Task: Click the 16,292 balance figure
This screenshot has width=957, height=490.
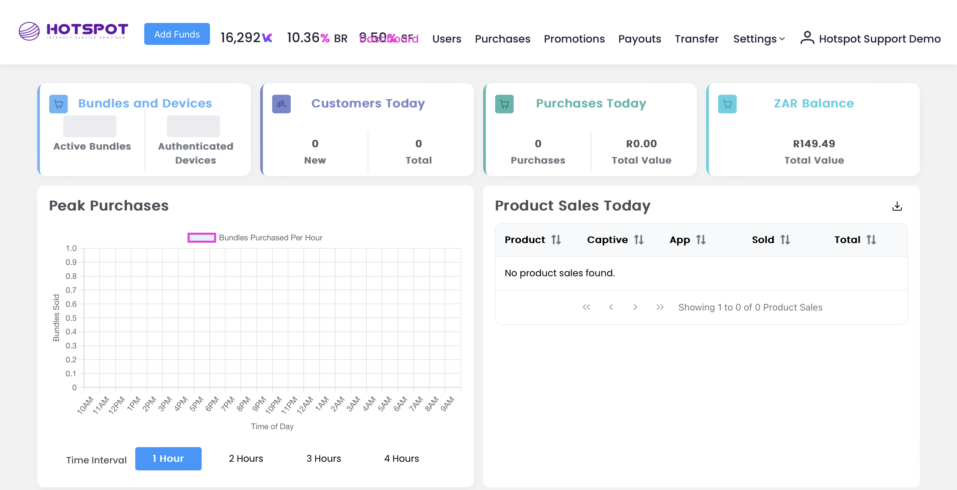Action: pos(240,38)
